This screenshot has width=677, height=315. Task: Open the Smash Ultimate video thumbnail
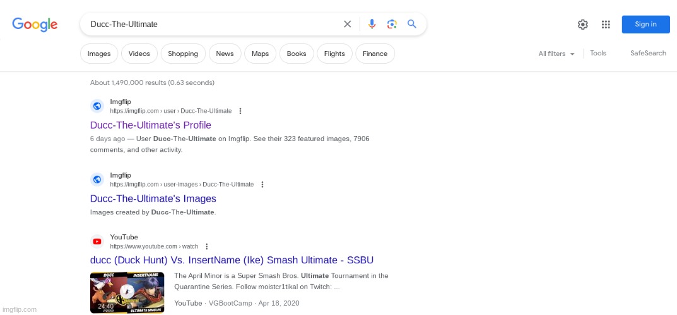tap(127, 292)
